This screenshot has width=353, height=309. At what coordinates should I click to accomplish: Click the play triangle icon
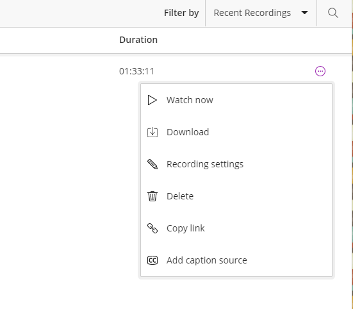coord(152,100)
